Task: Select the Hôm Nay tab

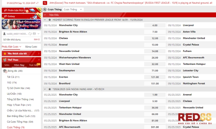Action: (x=19, y=65)
